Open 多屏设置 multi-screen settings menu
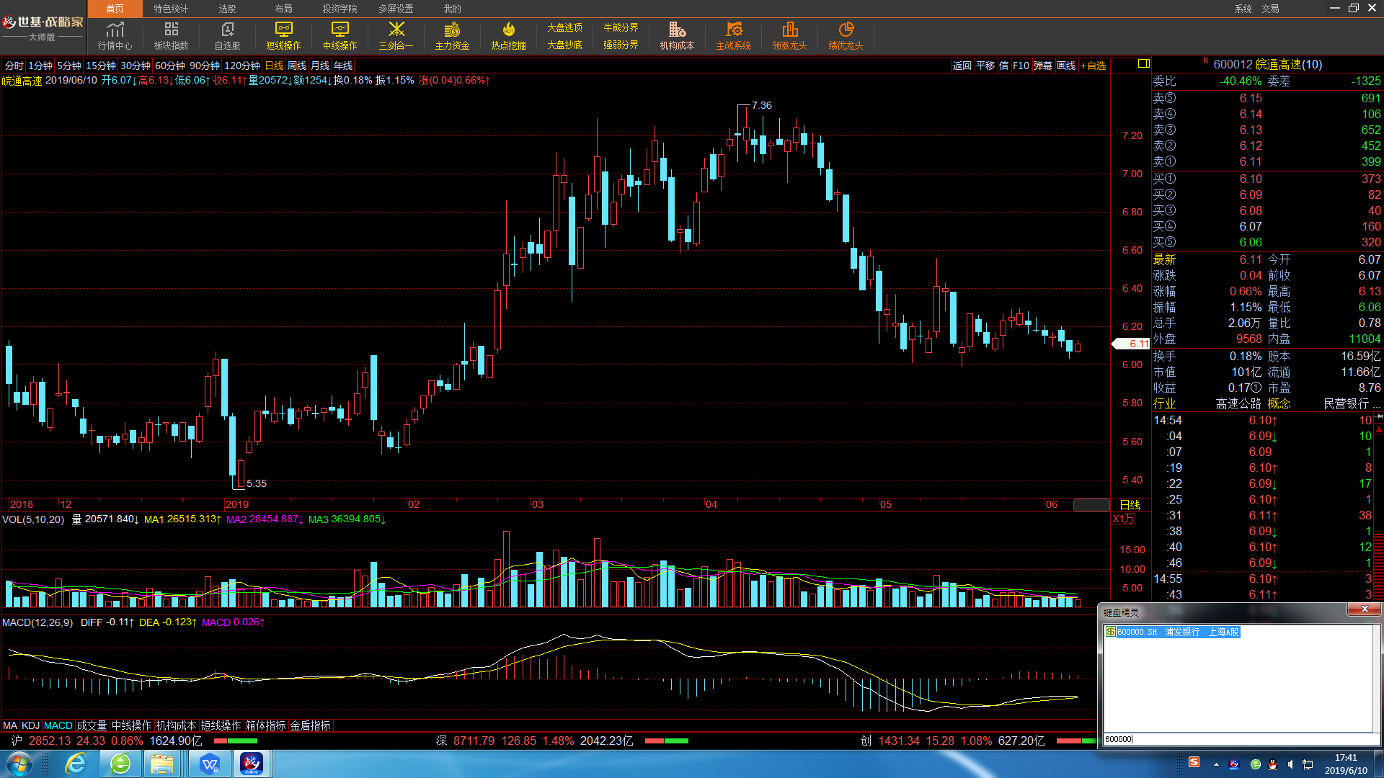The height and width of the screenshot is (778, 1384). point(396,9)
